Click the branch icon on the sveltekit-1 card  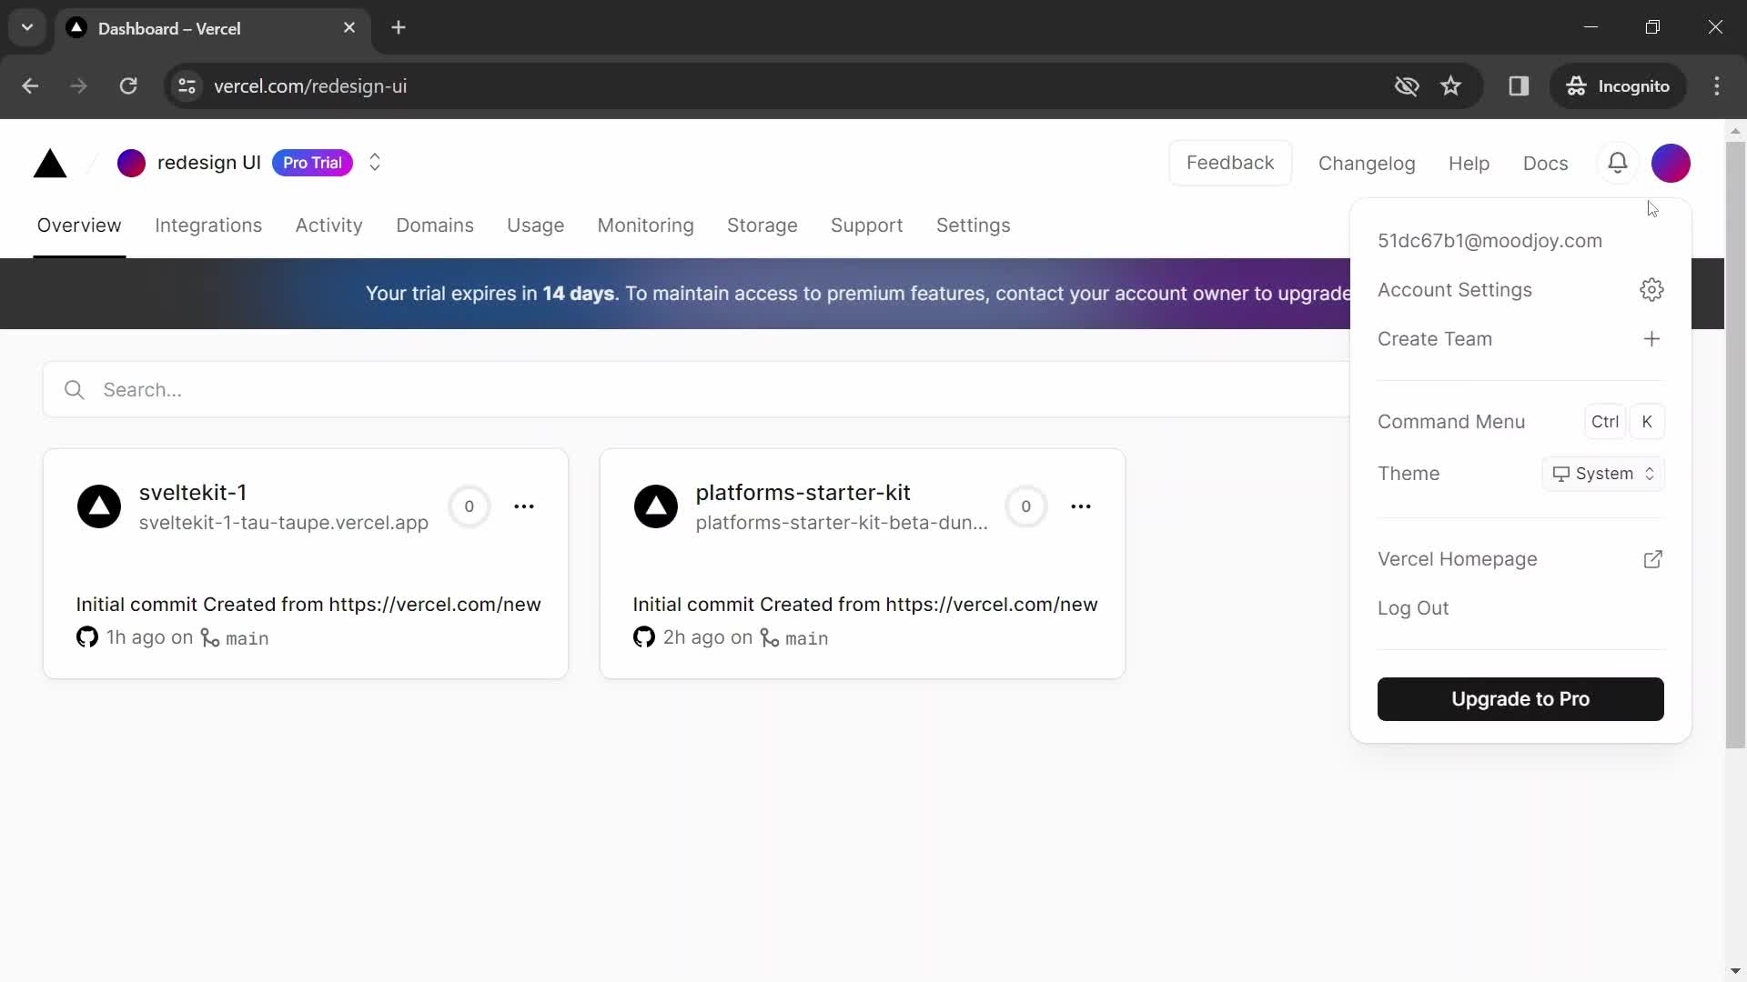210,638
